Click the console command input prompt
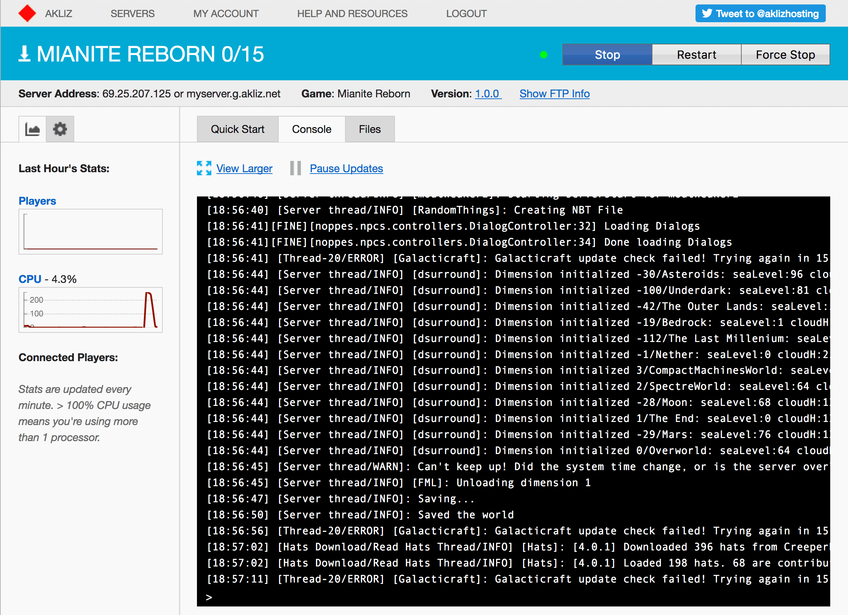This screenshot has width=848, height=615. point(516,597)
